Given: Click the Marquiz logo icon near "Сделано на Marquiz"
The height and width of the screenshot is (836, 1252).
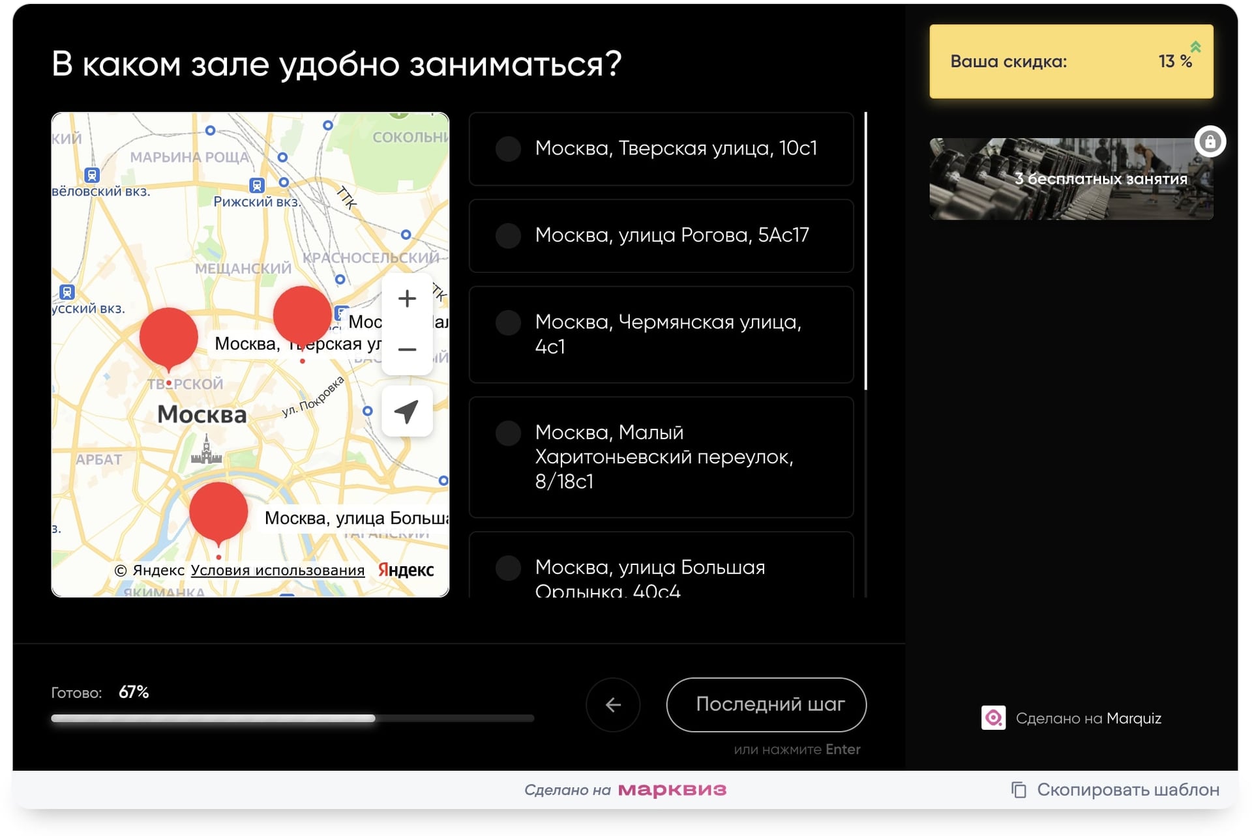Looking at the screenshot, I should pyautogui.click(x=993, y=718).
